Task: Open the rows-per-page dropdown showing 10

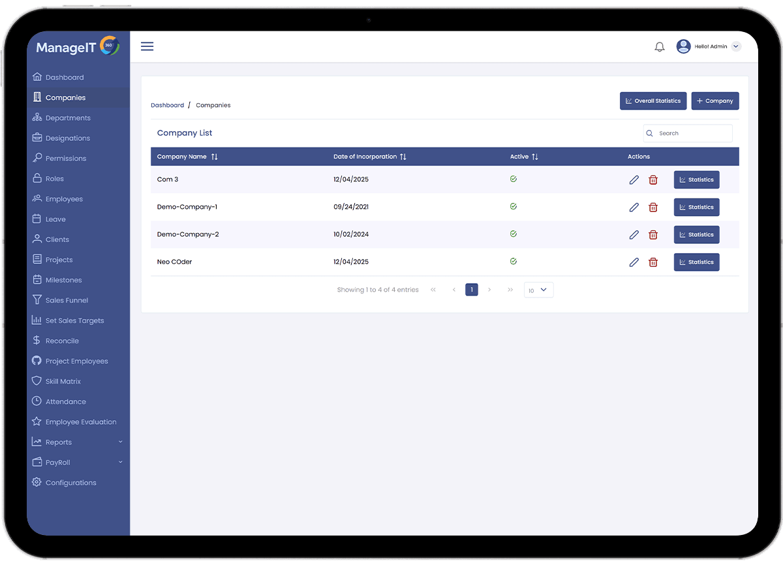Action: click(x=539, y=290)
